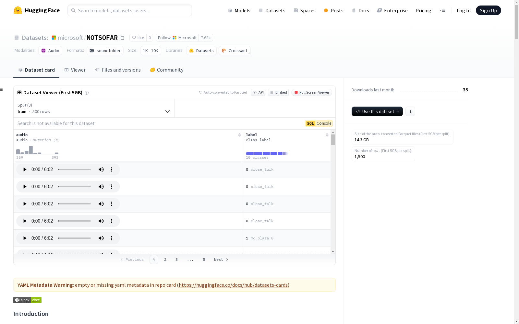The width and height of the screenshot is (519, 324).
Task: Play the second audio row
Action: [x=25, y=187]
